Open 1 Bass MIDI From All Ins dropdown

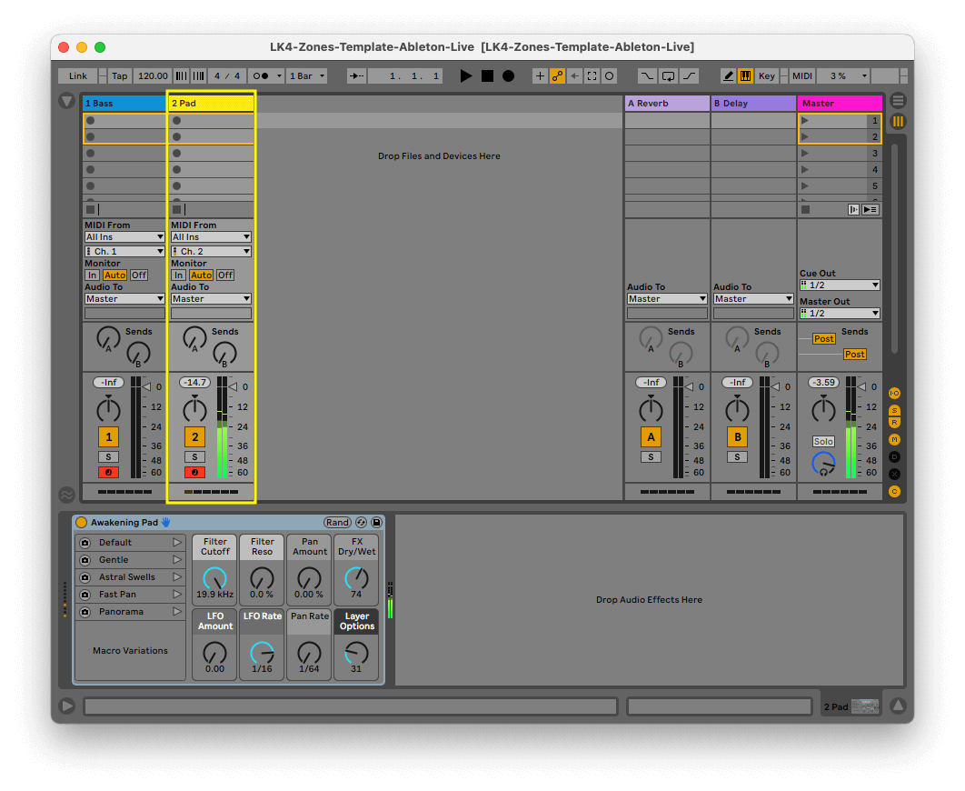[x=124, y=237]
